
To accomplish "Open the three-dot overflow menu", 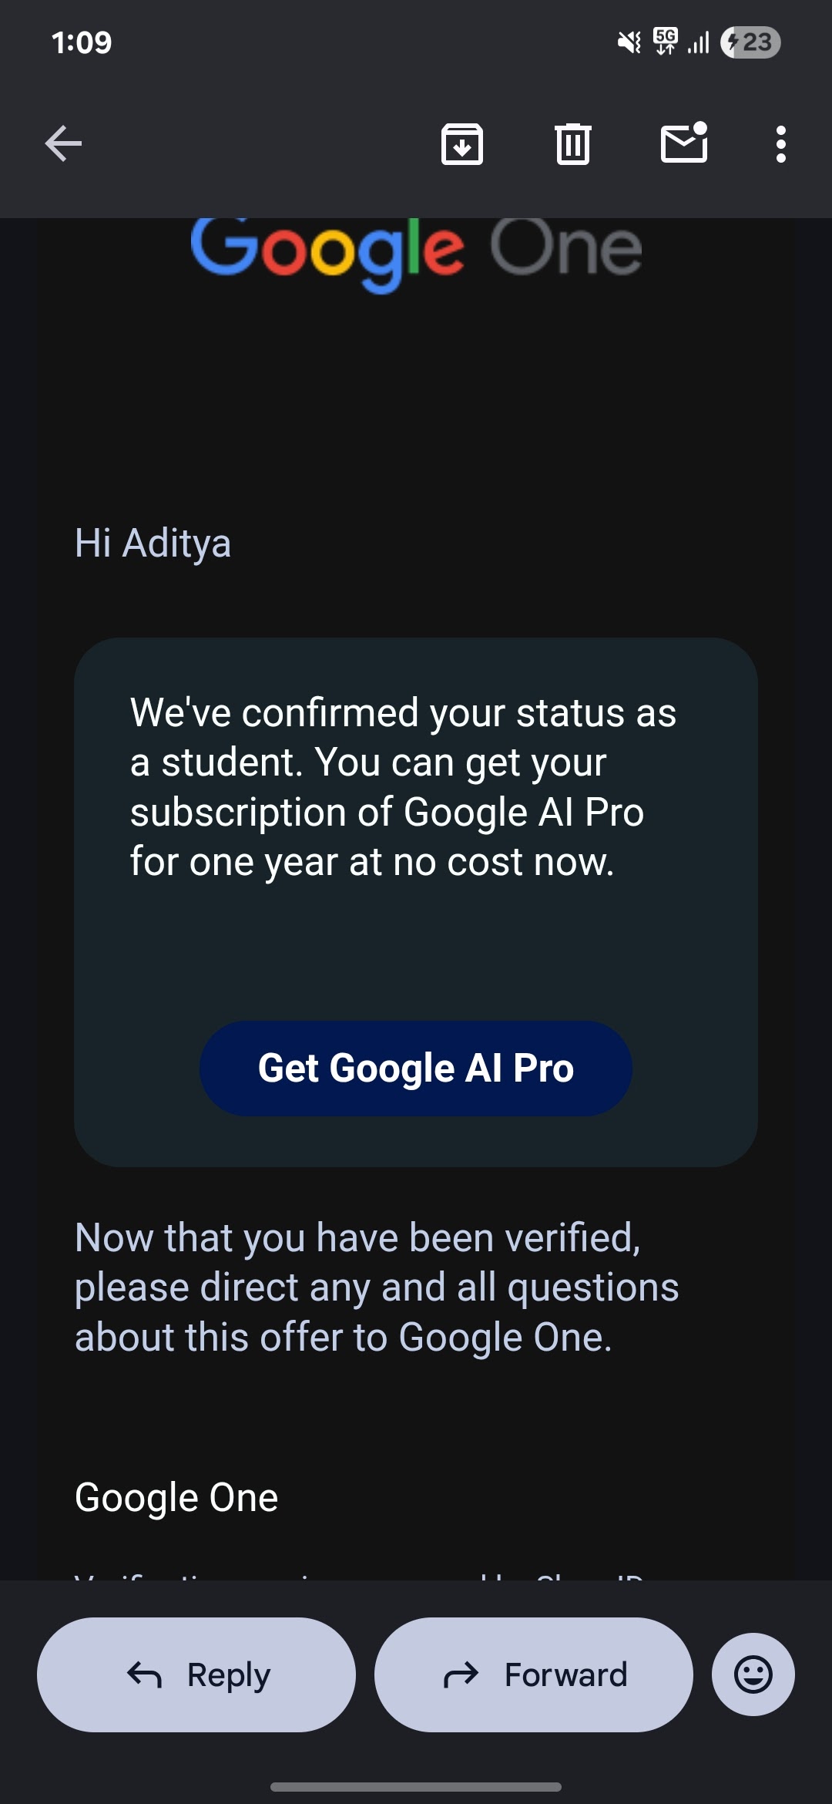I will tap(781, 144).
